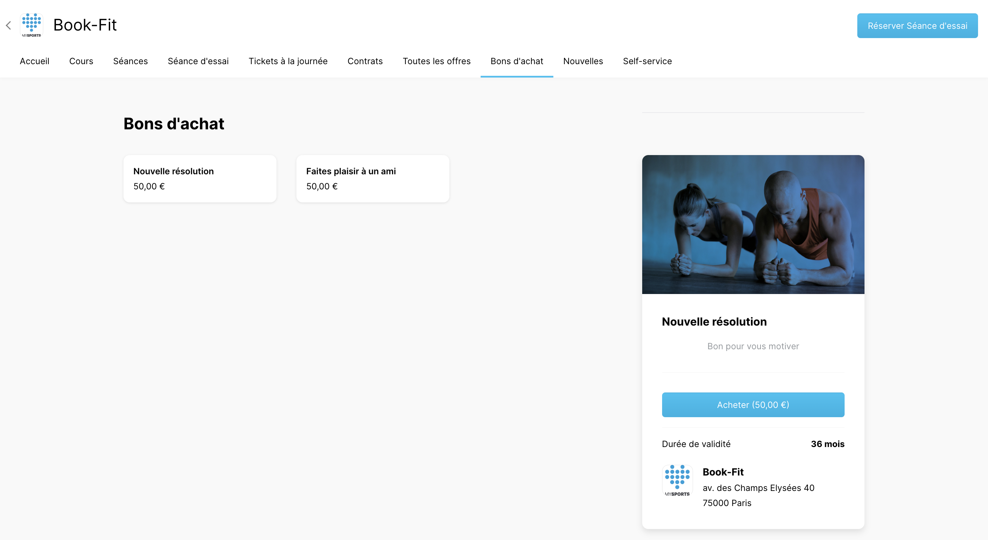
Task: Open the Séance d'essai tab
Action: (x=198, y=61)
